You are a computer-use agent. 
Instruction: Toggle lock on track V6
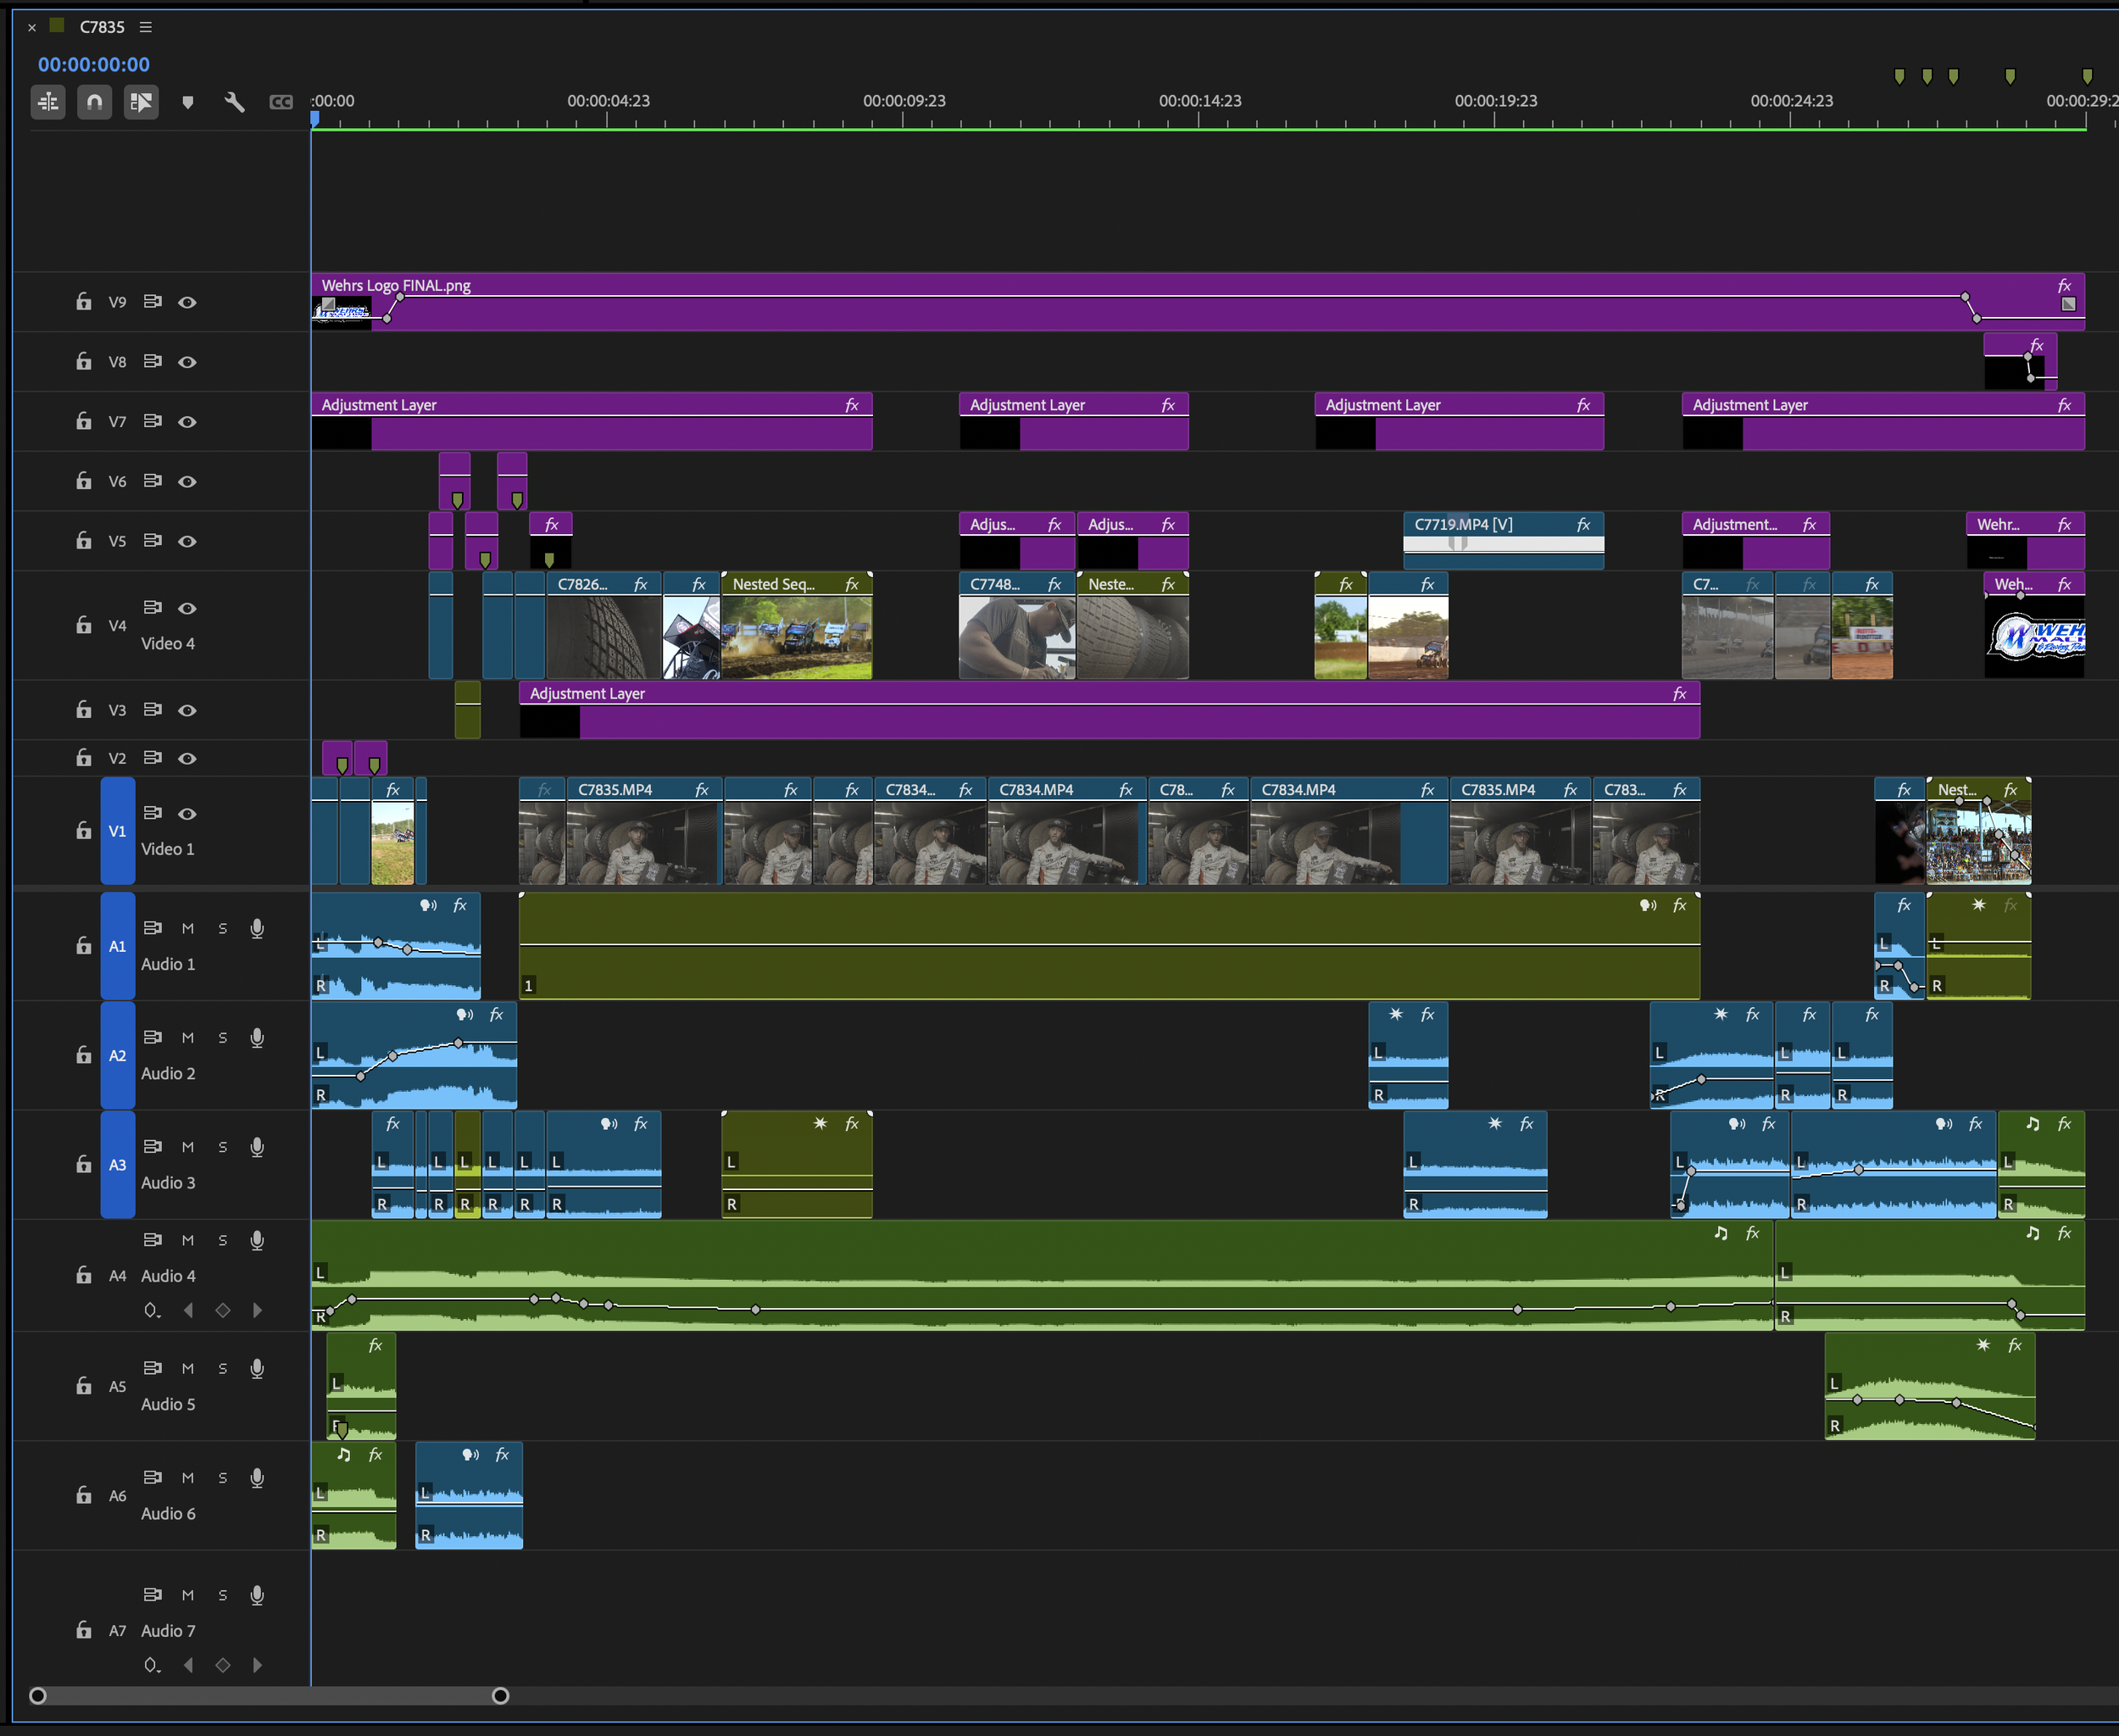click(x=84, y=481)
